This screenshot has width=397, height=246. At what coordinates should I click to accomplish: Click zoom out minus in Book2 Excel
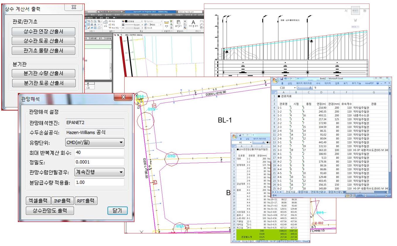365,195
